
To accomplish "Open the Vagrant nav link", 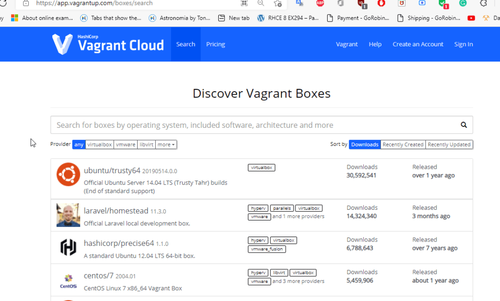I will pos(347,44).
